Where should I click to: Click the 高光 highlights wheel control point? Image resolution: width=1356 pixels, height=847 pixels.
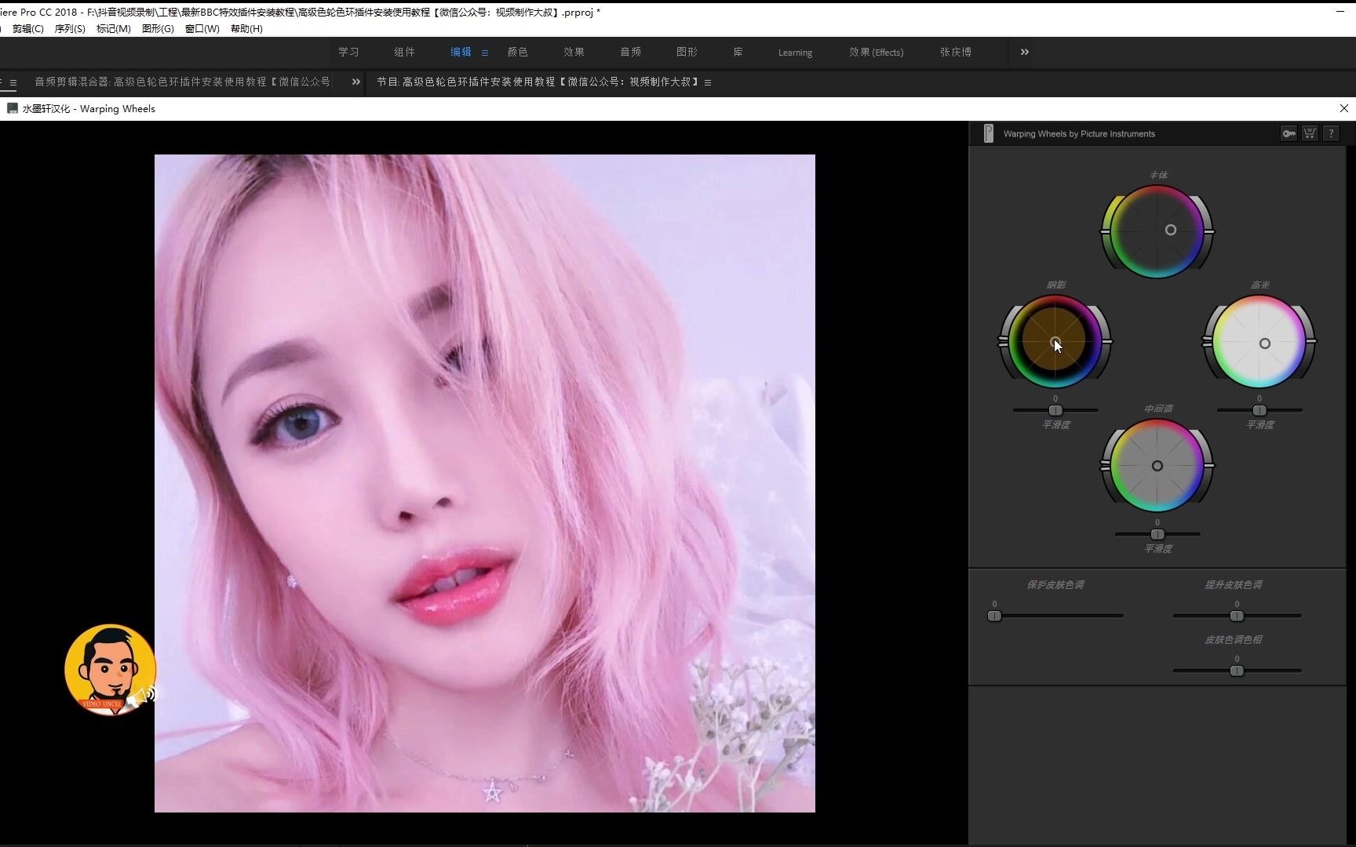[x=1264, y=344]
